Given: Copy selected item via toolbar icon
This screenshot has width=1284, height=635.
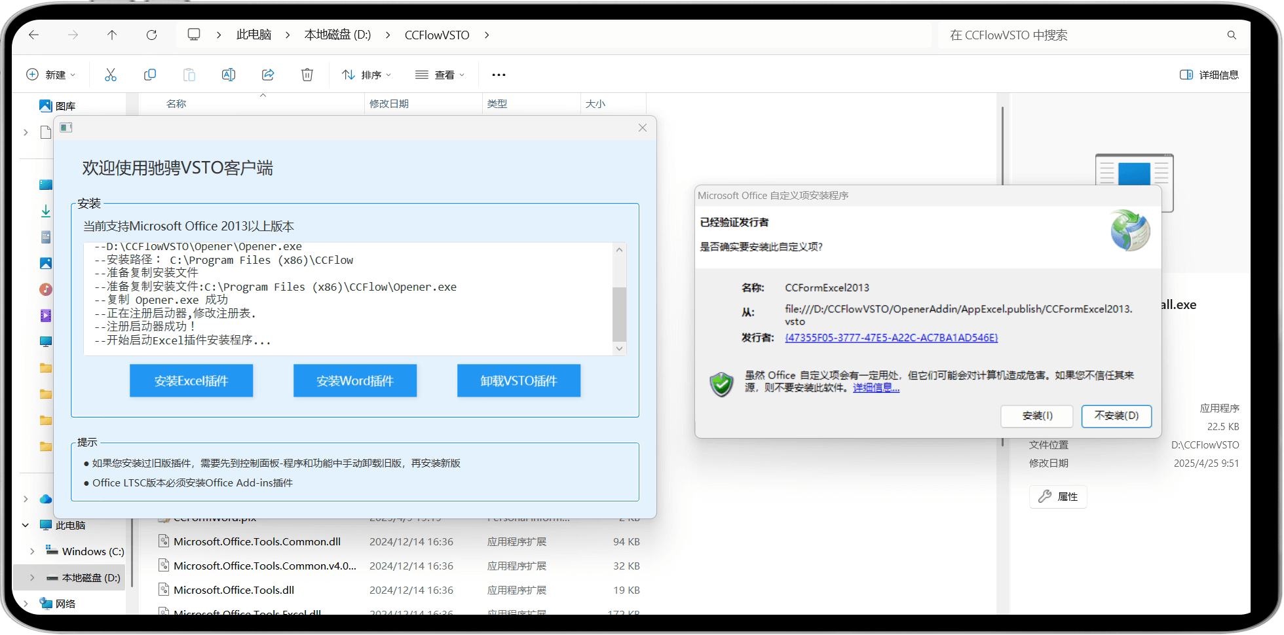Looking at the screenshot, I should coord(150,75).
